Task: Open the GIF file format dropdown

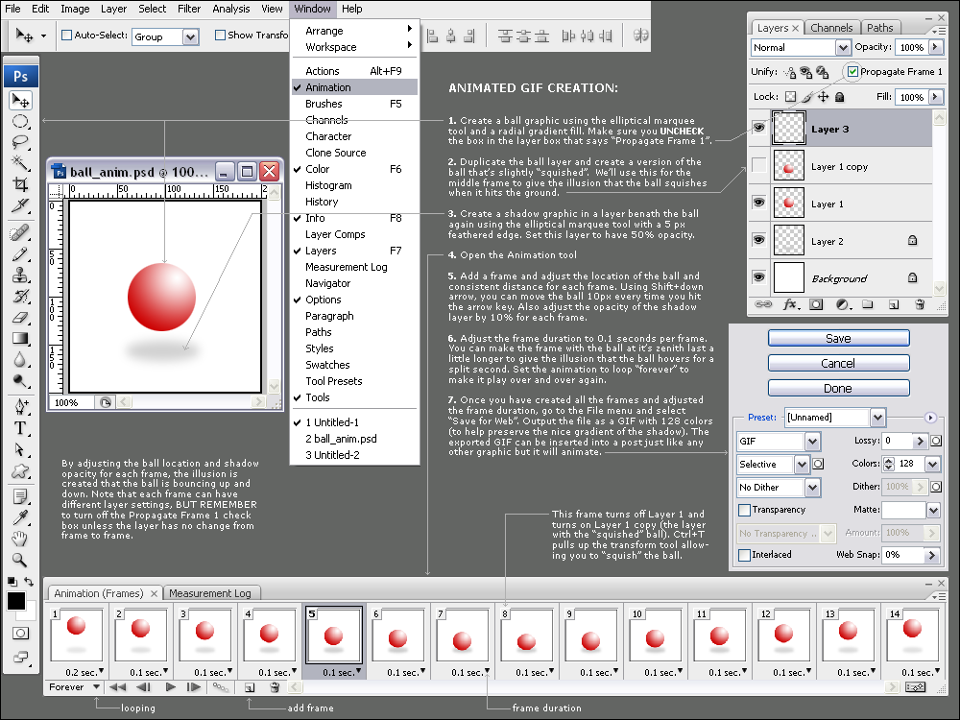Action: [812, 441]
